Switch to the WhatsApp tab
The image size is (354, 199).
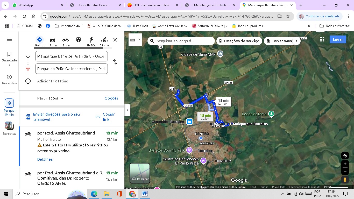click(x=38, y=5)
